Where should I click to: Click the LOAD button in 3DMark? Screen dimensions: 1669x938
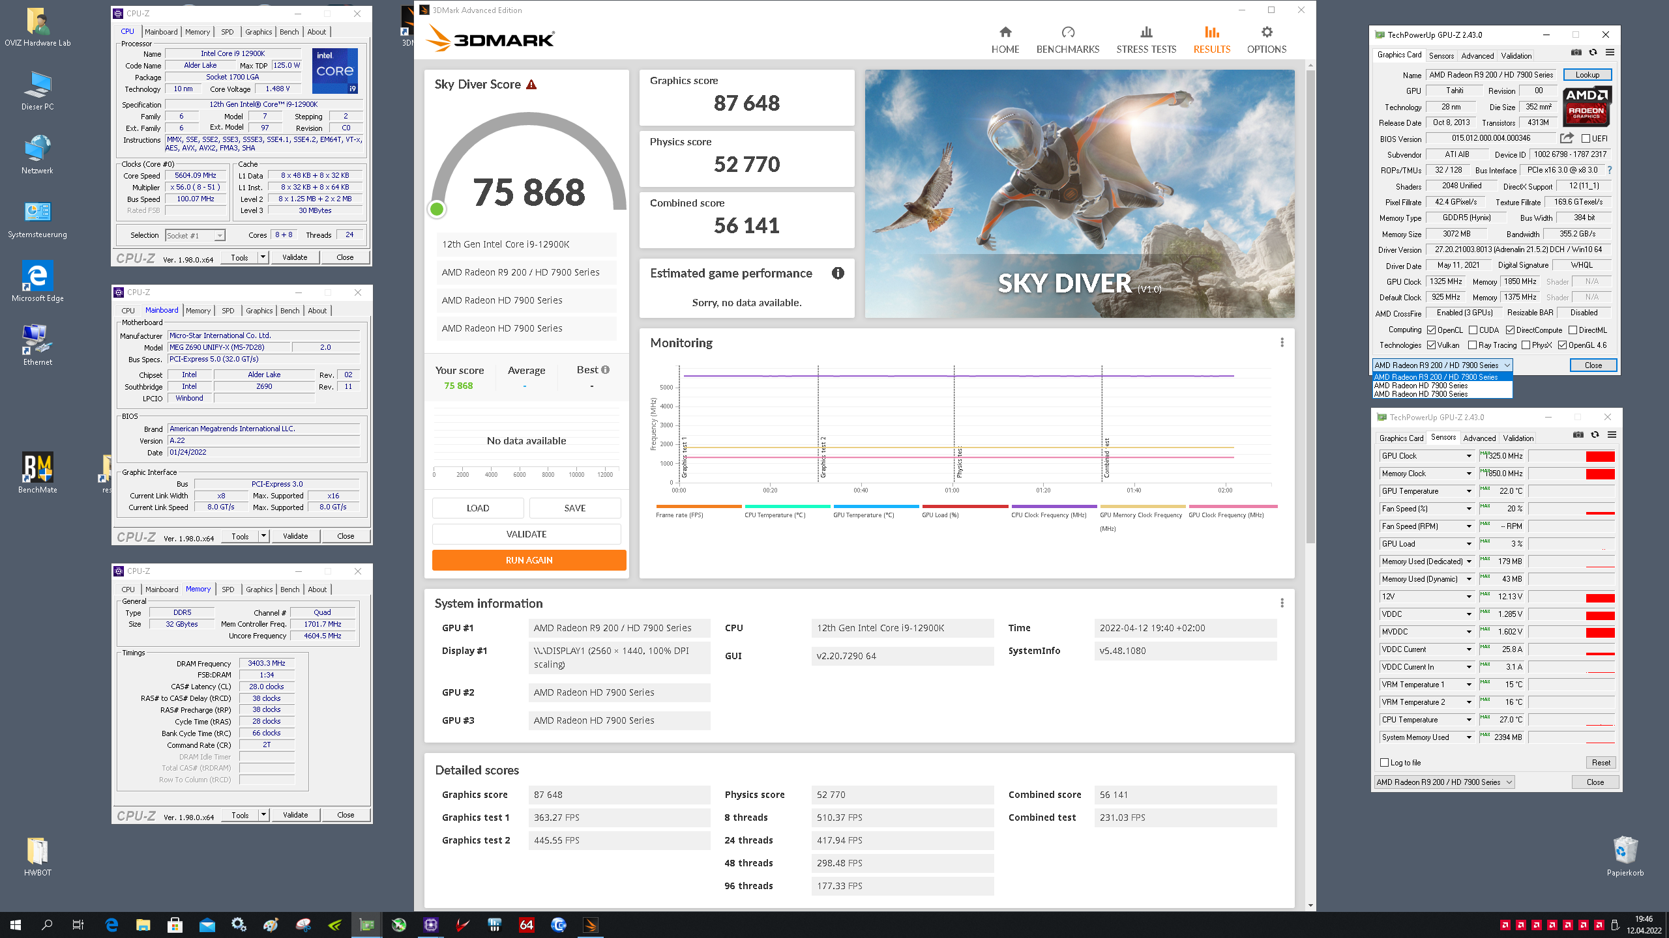click(x=478, y=508)
